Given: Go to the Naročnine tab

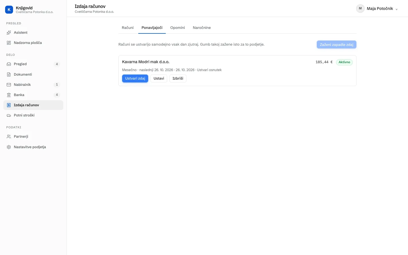Looking at the screenshot, I should [x=202, y=28].
